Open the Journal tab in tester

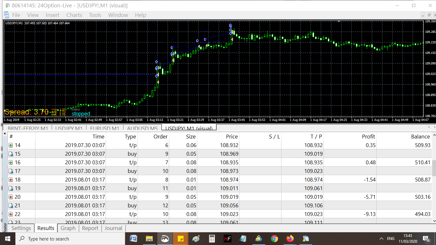(x=113, y=228)
